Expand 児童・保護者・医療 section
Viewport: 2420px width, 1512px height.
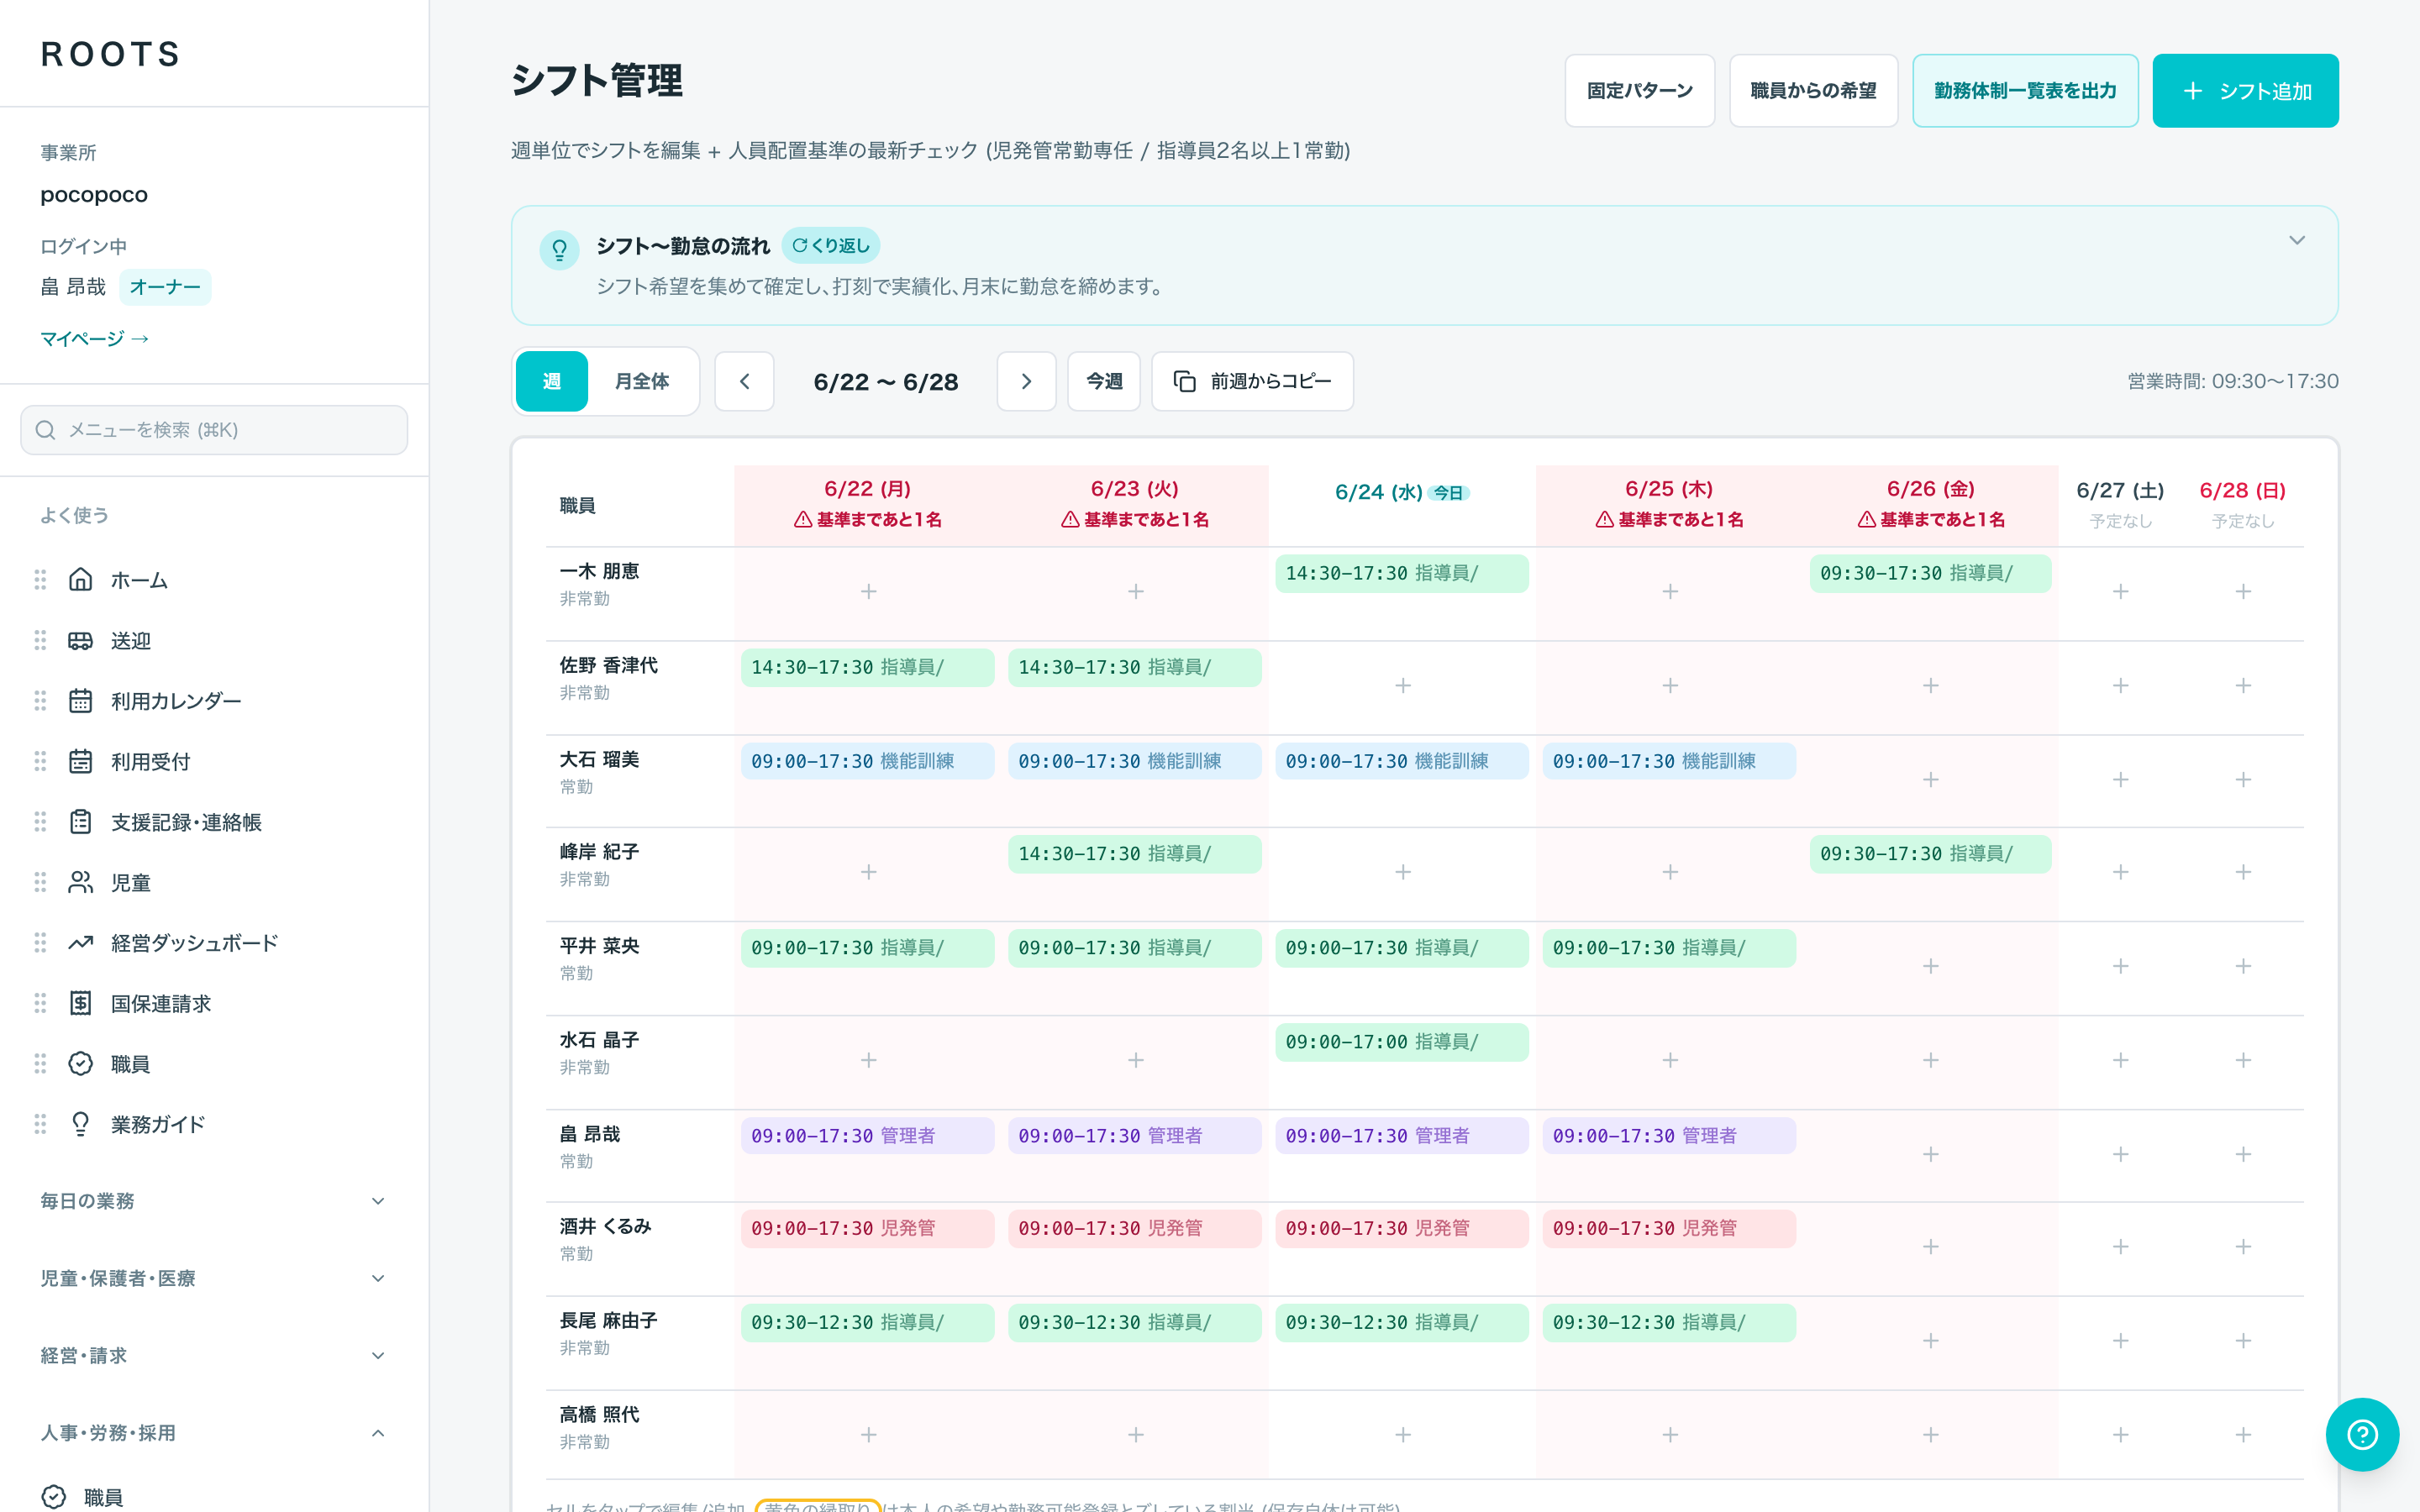pyautogui.click(x=214, y=1279)
